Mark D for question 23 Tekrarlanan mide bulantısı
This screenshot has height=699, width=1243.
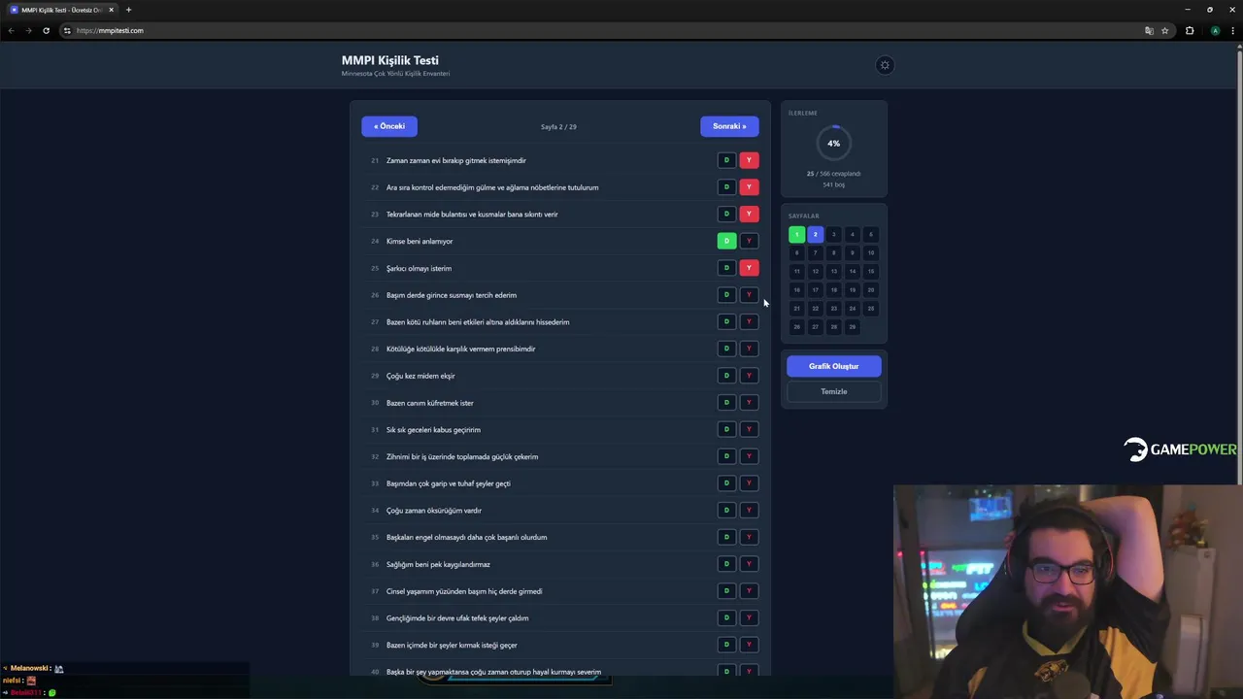click(726, 214)
